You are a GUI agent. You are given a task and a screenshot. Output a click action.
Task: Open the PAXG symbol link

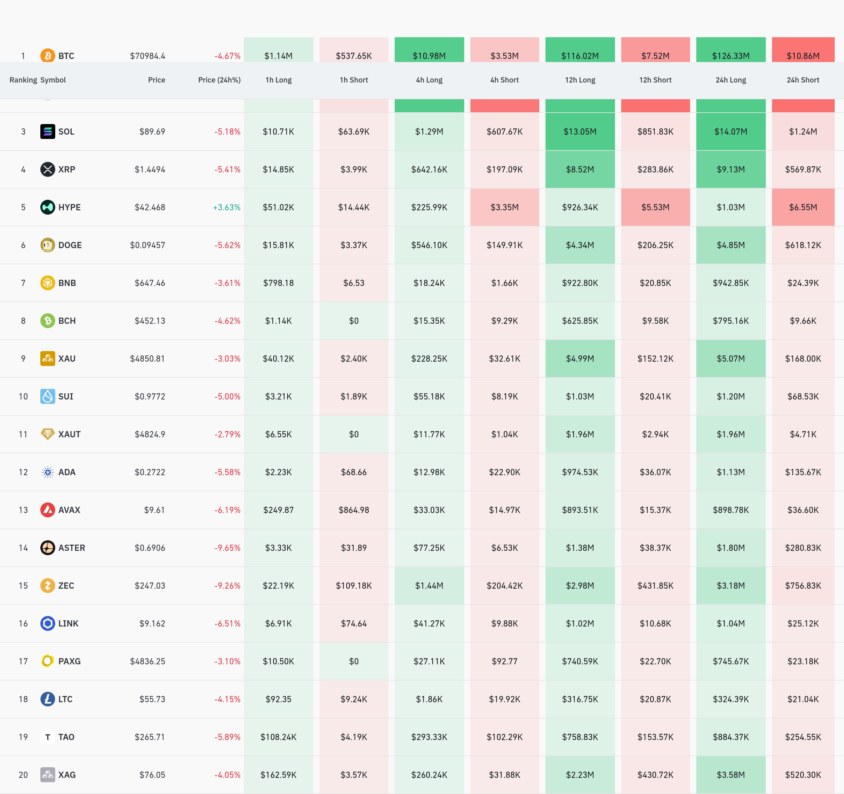(69, 661)
